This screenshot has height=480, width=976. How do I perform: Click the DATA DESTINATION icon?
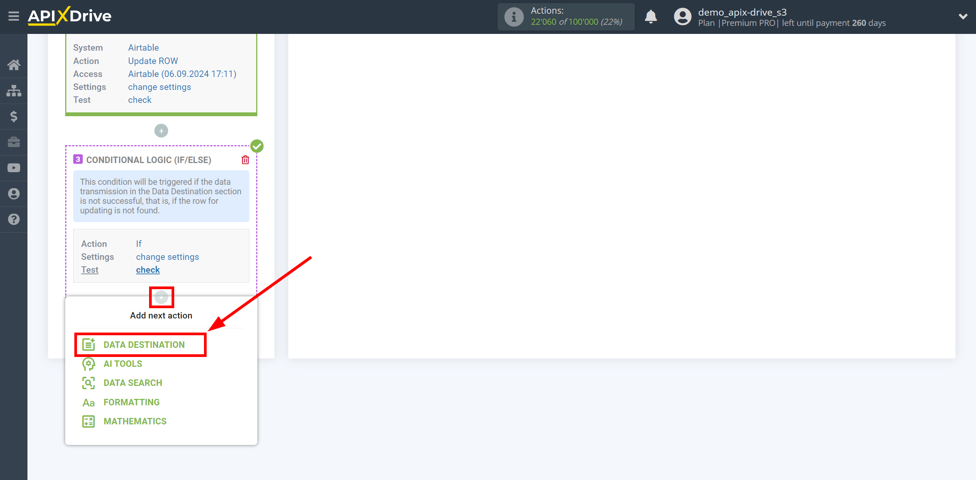(88, 344)
